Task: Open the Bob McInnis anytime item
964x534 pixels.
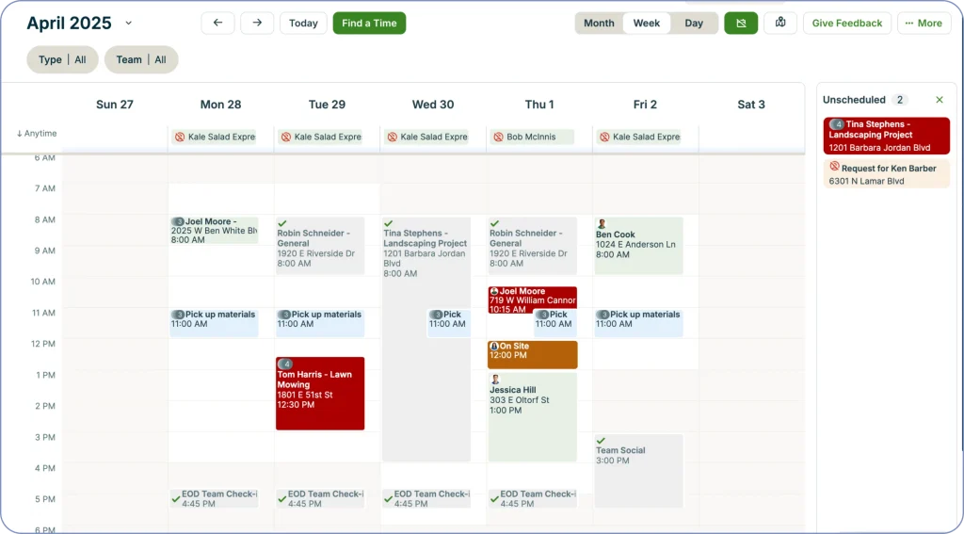Action: [533, 137]
